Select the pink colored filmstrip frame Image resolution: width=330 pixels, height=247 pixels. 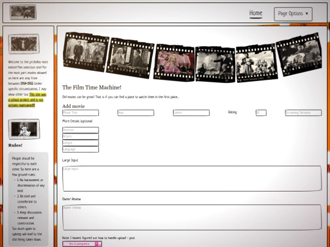[174, 63]
